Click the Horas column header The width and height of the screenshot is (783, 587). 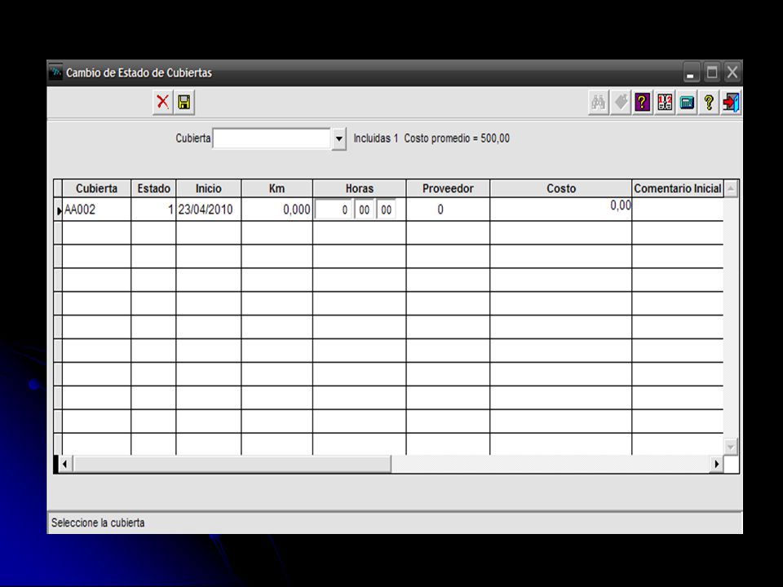(360, 188)
